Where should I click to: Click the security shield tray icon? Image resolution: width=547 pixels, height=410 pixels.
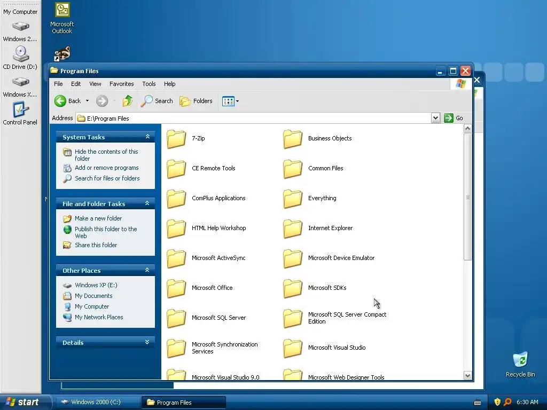tap(497, 402)
